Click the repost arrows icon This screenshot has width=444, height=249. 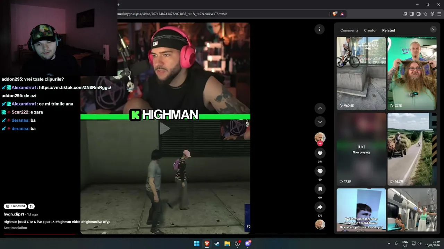click(31, 206)
